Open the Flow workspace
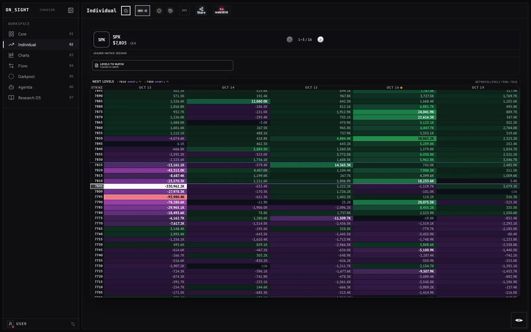 click(41, 66)
